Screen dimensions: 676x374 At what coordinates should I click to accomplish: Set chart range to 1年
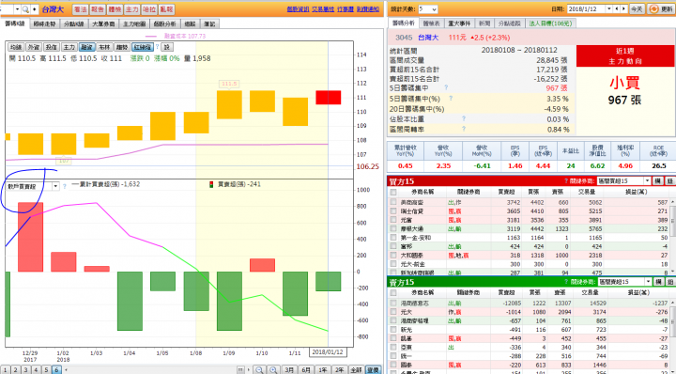322,369
